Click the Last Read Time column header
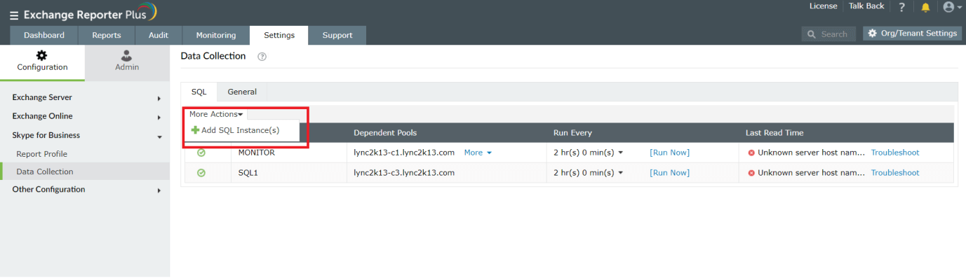Image resolution: width=966 pixels, height=280 pixels. coord(774,133)
